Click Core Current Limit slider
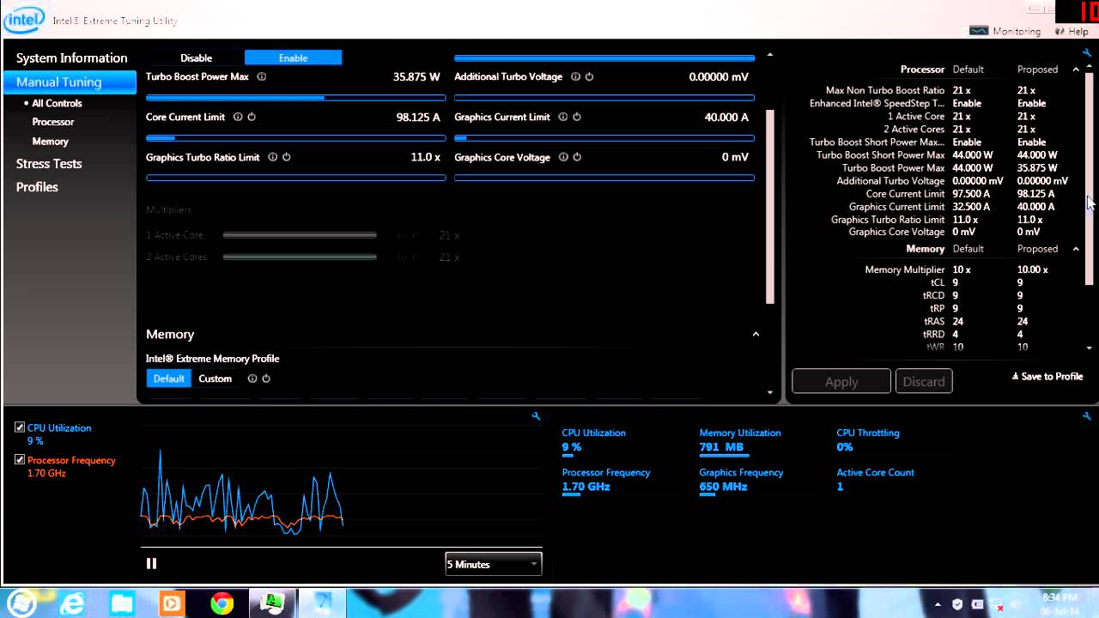Viewport: 1099px width, 618px height. 296,137
